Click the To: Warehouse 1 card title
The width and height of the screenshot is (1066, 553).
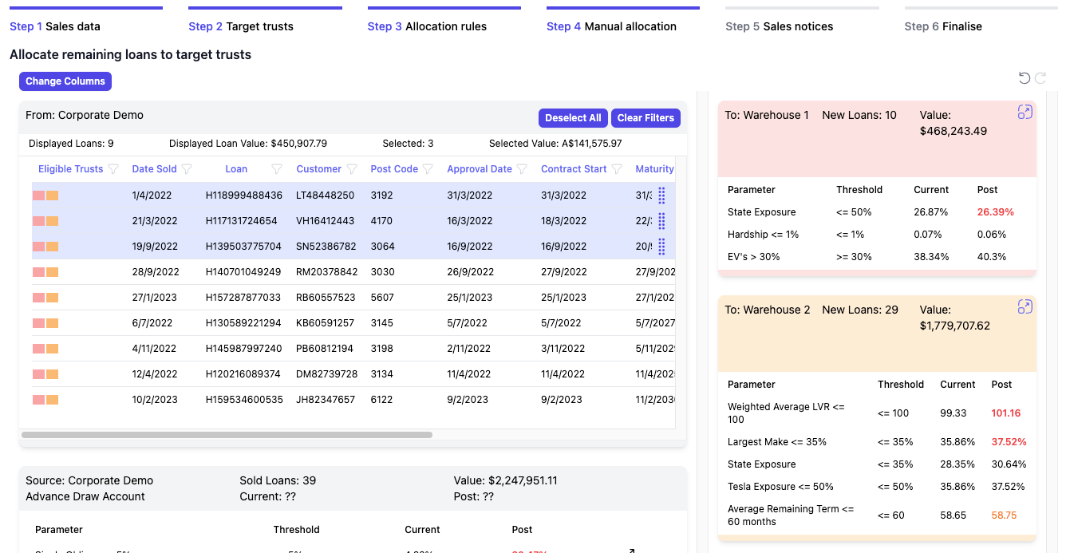pyautogui.click(x=767, y=115)
